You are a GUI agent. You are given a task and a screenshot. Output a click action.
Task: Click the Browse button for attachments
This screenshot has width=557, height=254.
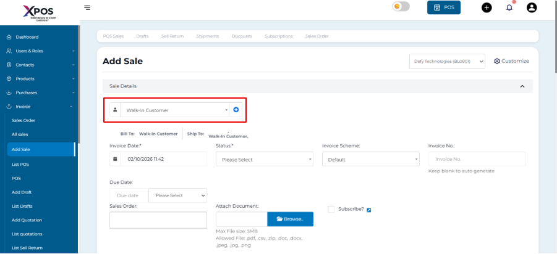click(290, 219)
